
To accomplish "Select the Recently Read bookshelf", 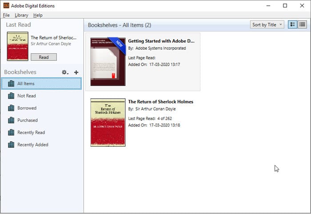I will click(41, 133).
